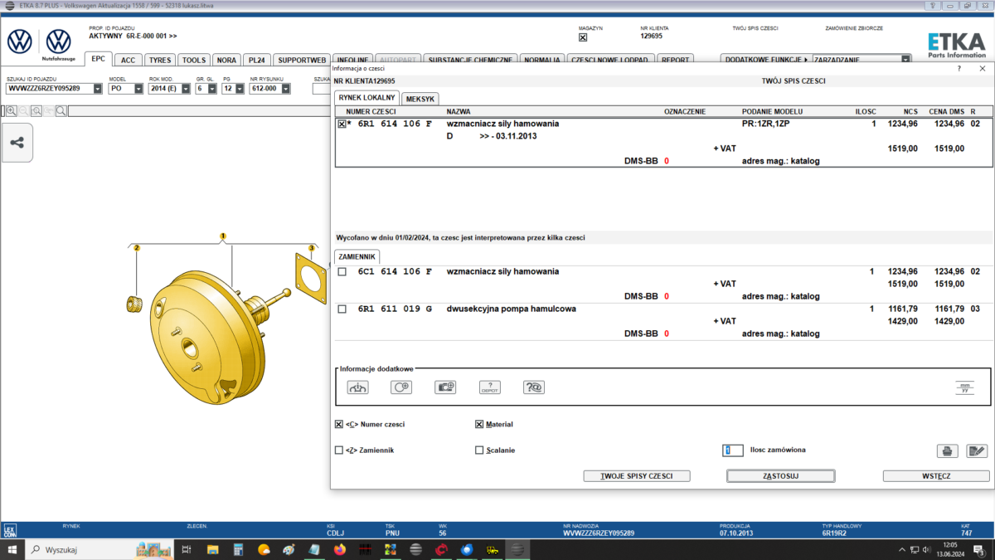Switch to the SUPPORTWEB tab
Viewport: 995px width, 560px height.
[302, 60]
